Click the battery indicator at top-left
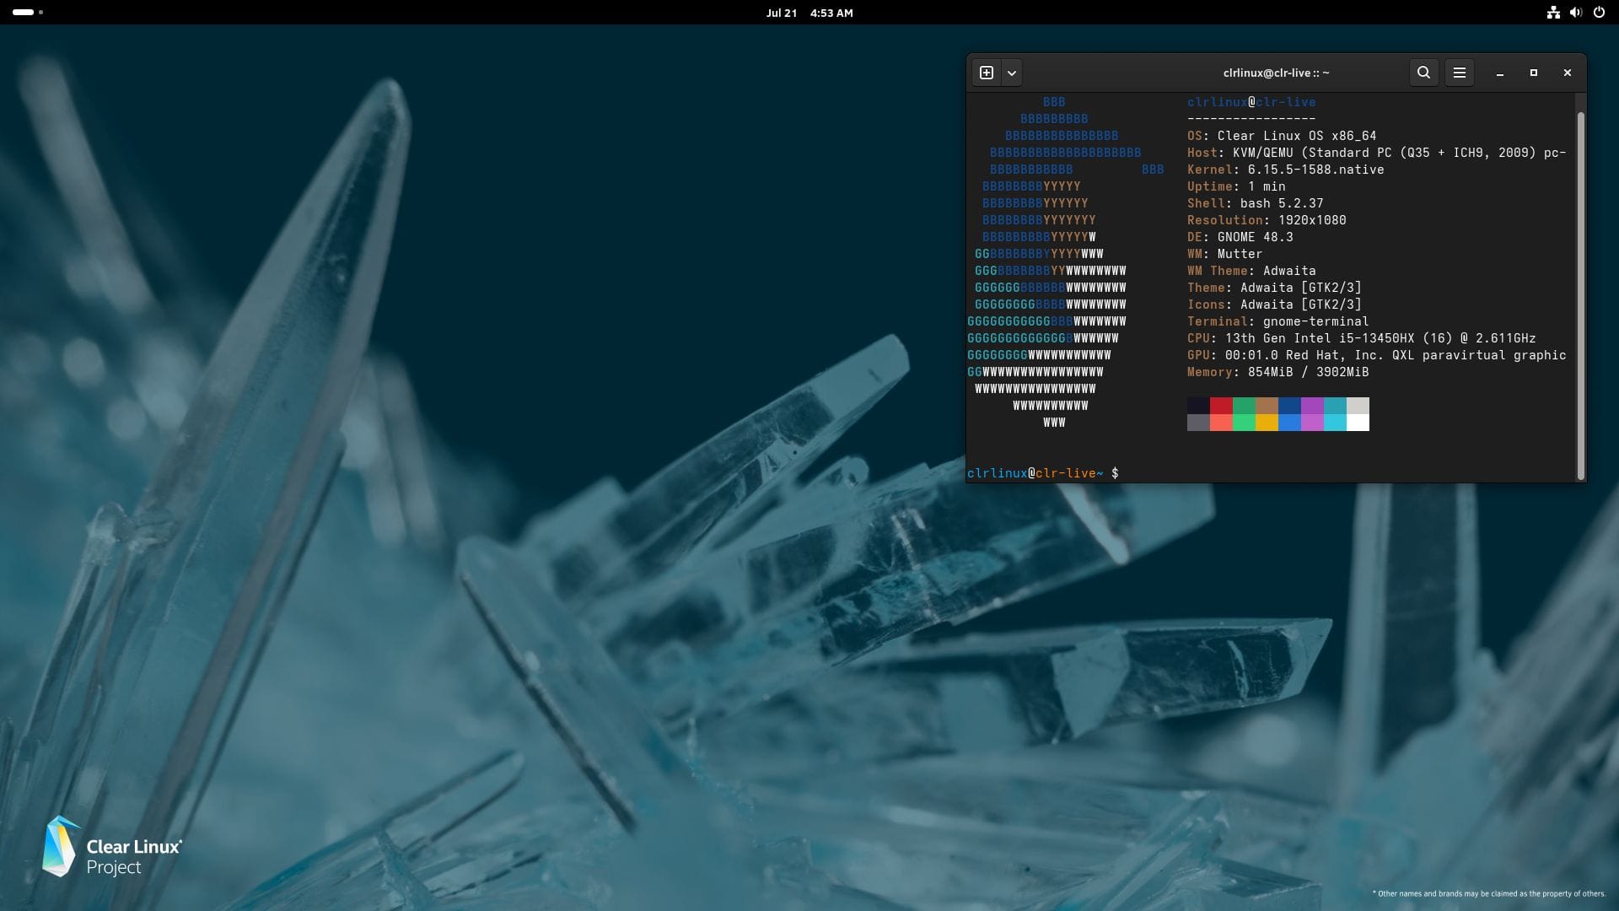This screenshot has height=911, width=1619. pyautogui.click(x=23, y=13)
